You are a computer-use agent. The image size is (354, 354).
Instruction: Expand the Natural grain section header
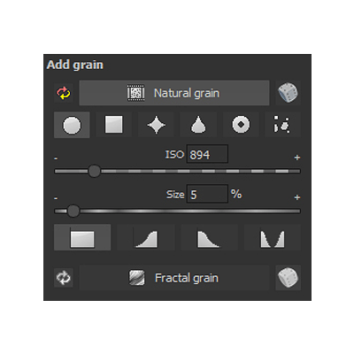pyautogui.click(x=174, y=93)
